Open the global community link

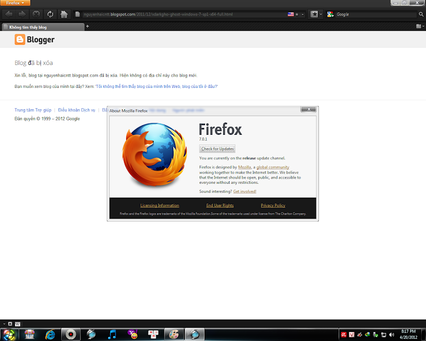tap(273, 167)
